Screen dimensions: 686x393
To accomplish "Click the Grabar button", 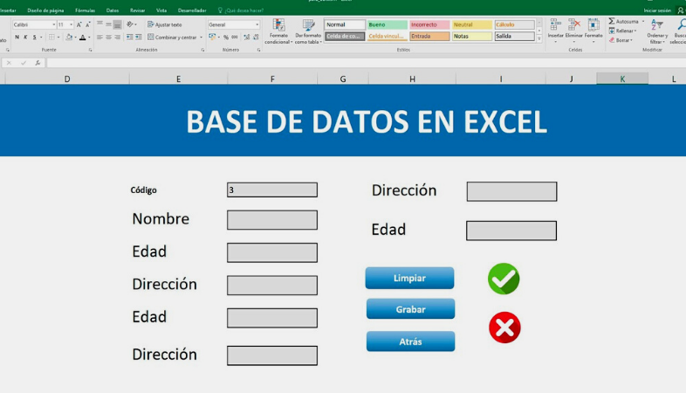I will (410, 309).
